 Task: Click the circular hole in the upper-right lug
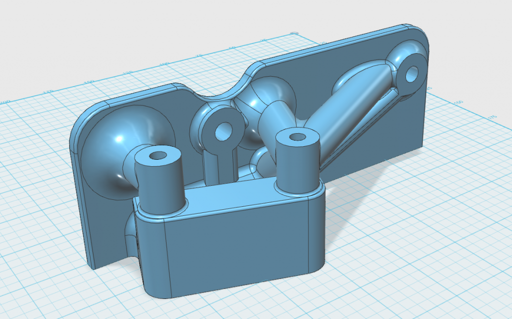click(x=410, y=73)
